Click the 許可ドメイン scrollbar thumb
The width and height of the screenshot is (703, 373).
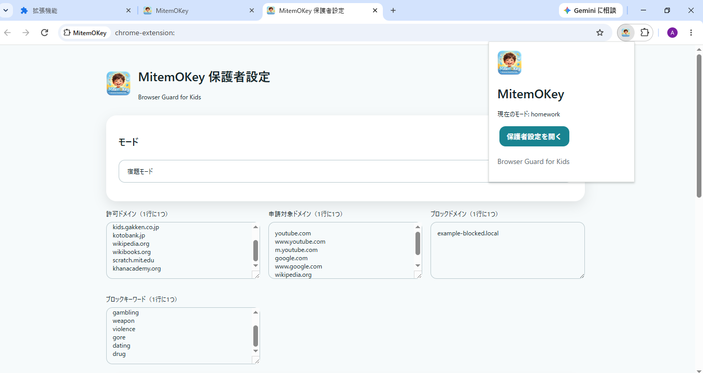point(255,250)
